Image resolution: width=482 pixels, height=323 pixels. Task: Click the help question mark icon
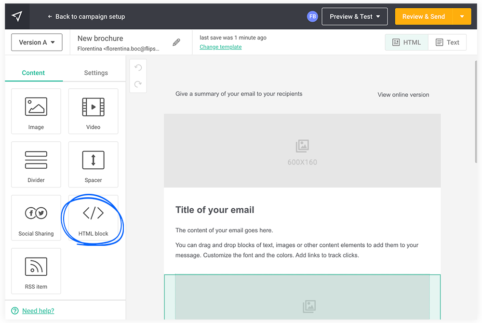tap(15, 311)
